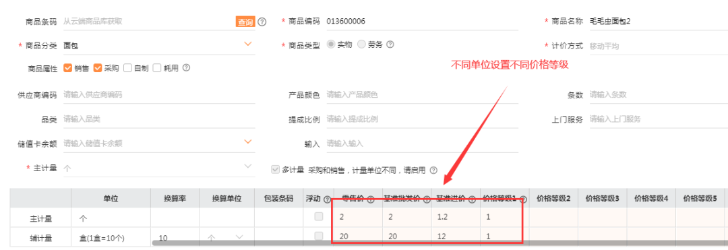The image size is (728, 250).
Task: Click unit cell 盒(1盒=10个)
Action: point(111,237)
